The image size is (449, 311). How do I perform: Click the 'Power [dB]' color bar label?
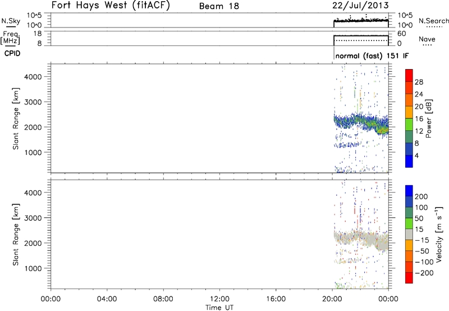coord(428,118)
